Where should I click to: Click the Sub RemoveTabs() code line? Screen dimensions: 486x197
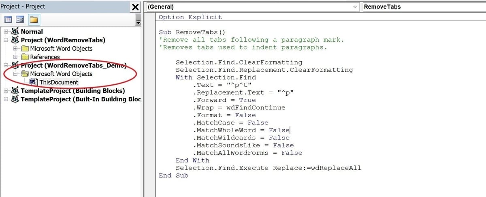click(192, 32)
